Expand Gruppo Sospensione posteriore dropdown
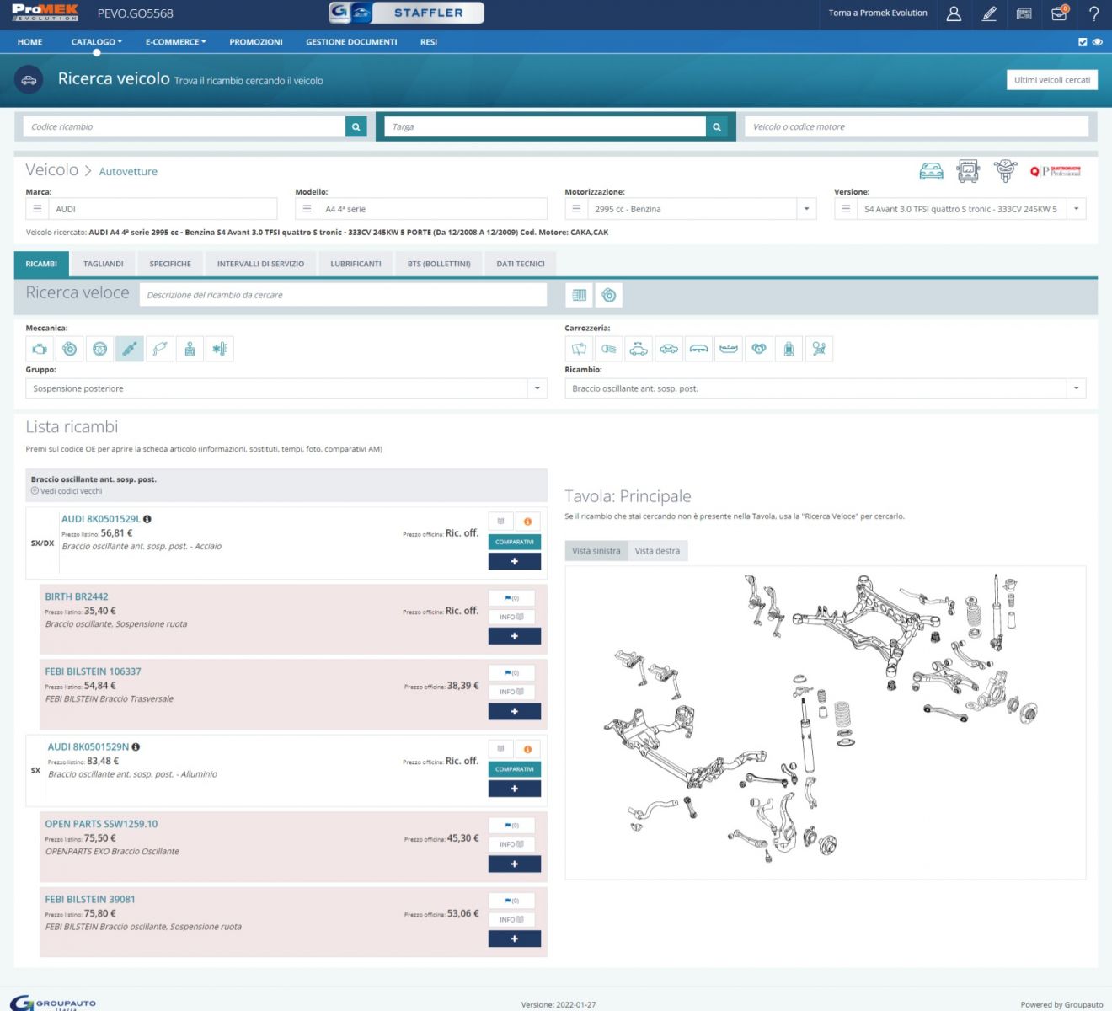 coord(537,388)
